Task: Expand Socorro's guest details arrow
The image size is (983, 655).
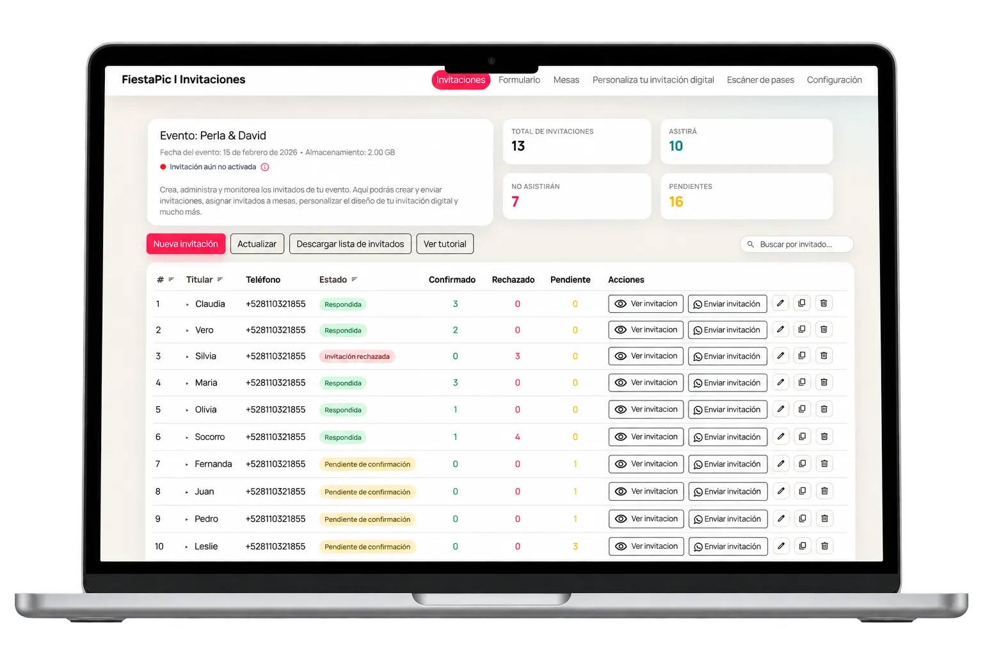Action: (187, 438)
